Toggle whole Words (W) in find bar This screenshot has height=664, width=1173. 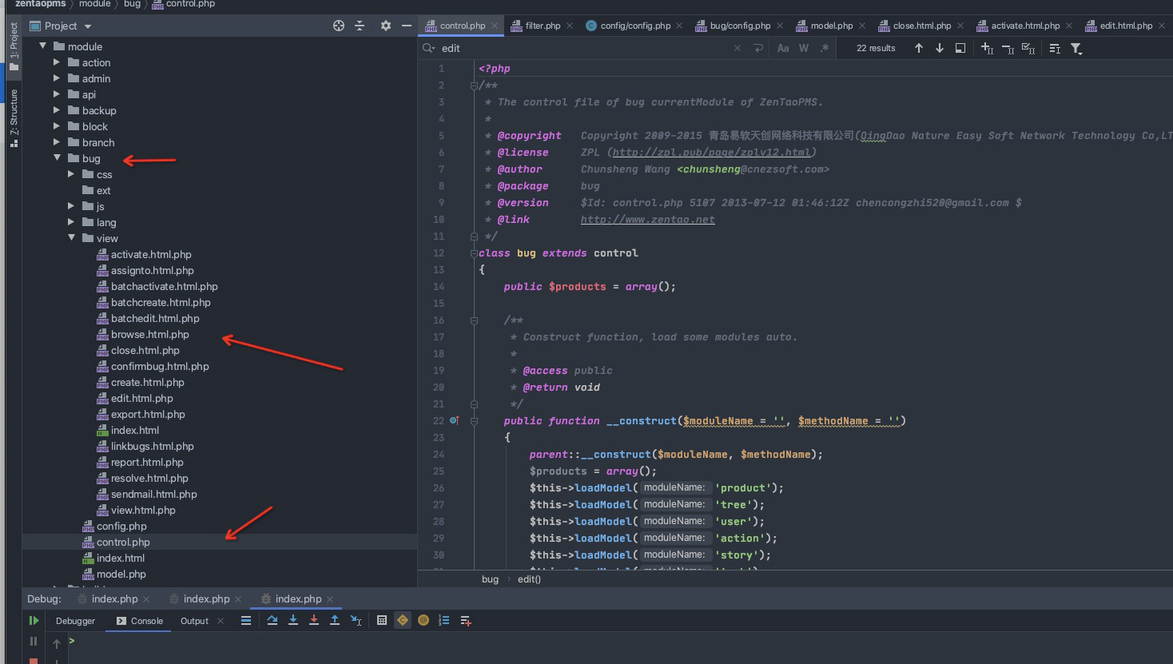804,48
